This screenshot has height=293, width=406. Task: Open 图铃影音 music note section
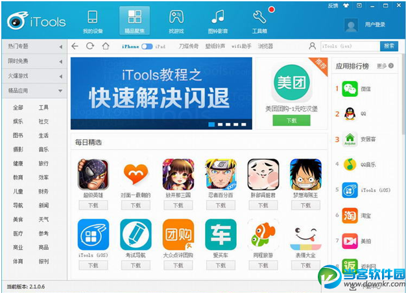(x=218, y=22)
